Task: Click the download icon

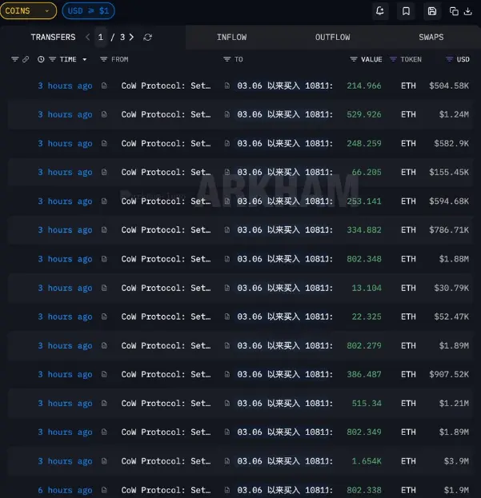Action: [467, 11]
